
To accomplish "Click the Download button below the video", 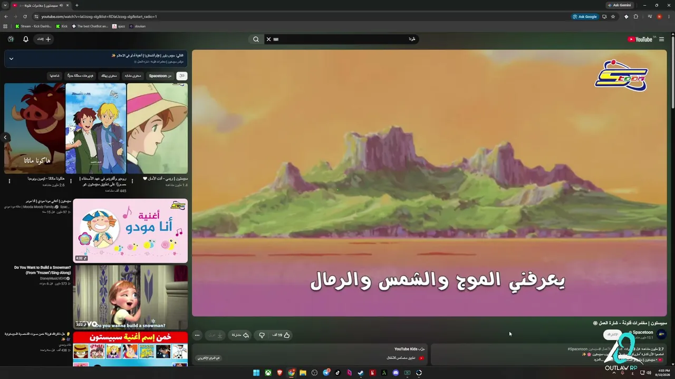I will (216, 335).
